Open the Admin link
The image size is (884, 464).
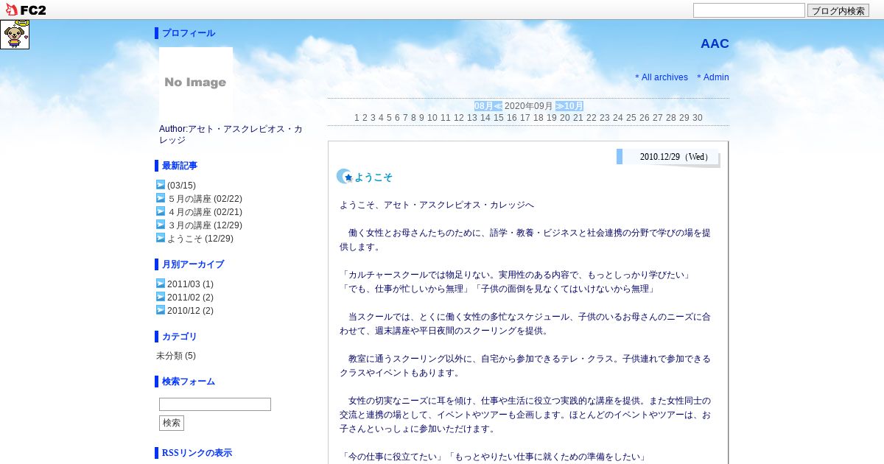[716, 77]
